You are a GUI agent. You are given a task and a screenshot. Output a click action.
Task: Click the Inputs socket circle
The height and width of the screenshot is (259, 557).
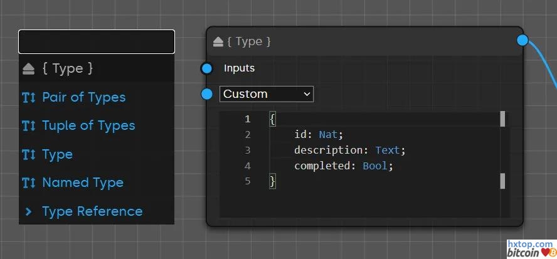click(x=207, y=68)
